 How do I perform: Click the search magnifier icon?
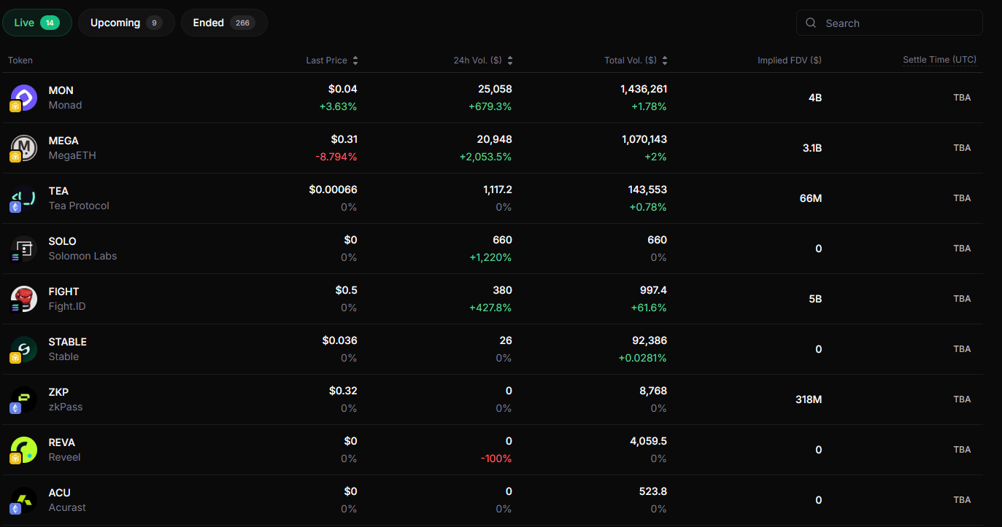[811, 23]
